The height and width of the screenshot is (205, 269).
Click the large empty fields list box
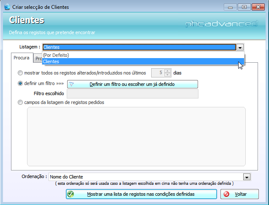[136, 136]
